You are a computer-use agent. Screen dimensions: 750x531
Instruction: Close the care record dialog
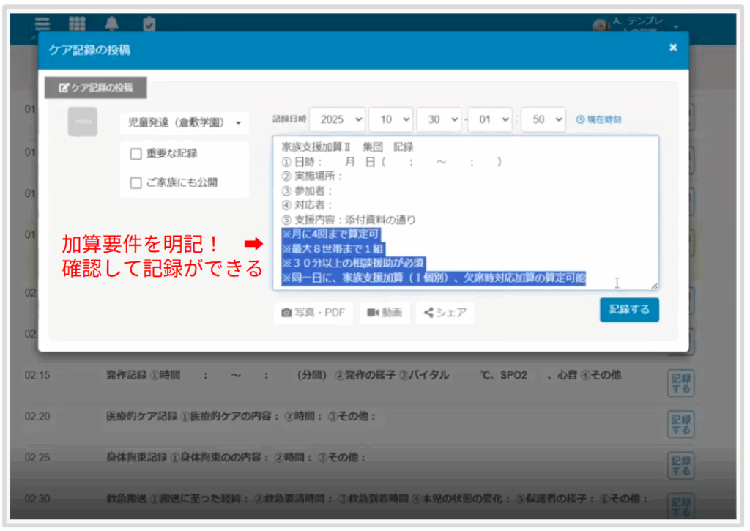click(673, 48)
